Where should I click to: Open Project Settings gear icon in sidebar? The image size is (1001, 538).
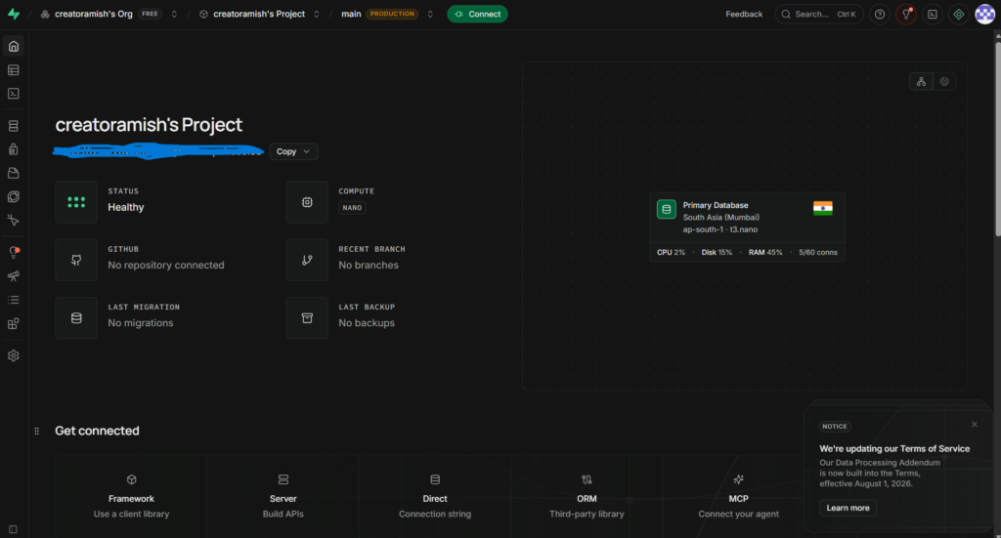click(x=14, y=355)
